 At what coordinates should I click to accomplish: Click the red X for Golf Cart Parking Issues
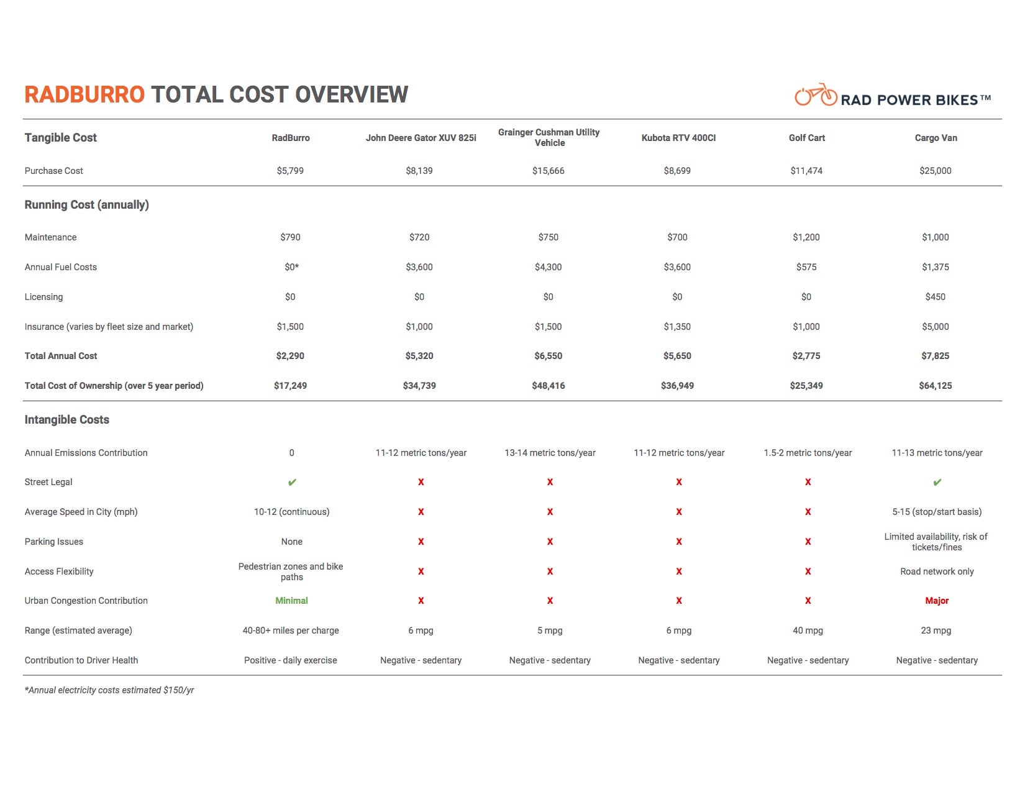pyautogui.click(x=808, y=542)
